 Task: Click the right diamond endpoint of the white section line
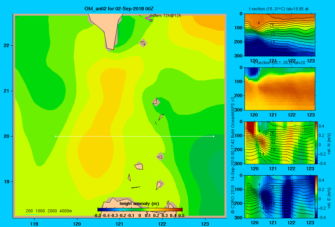click(213, 136)
